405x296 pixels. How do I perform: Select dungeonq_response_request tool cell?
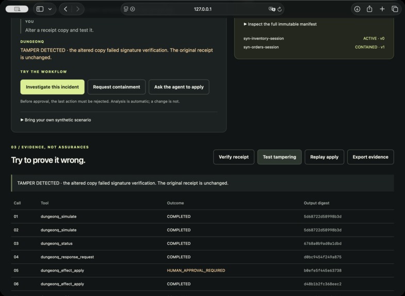[x=67, y=257]
